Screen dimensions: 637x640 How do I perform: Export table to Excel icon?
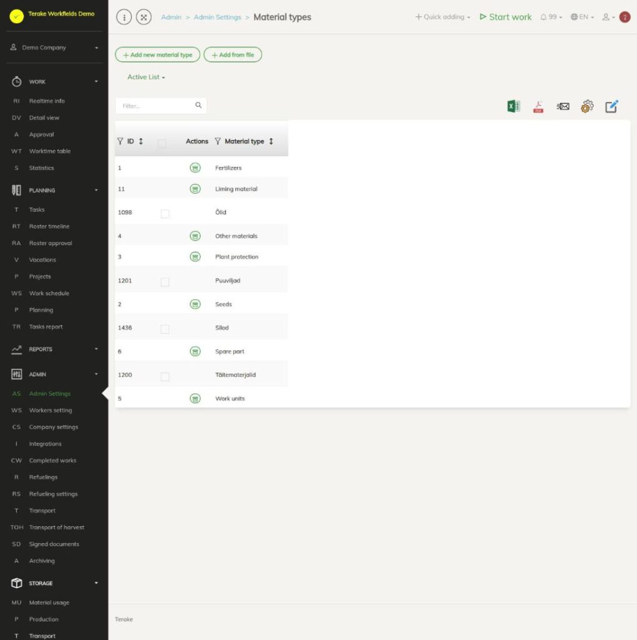(x=514, y=106)
